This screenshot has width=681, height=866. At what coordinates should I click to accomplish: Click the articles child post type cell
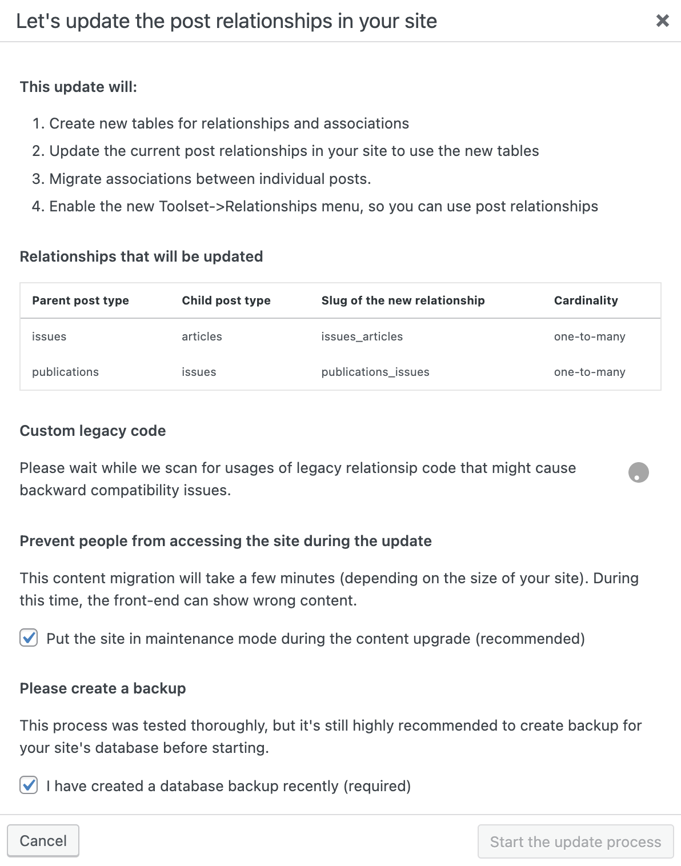pyautogui.click(x=202, y=336)
